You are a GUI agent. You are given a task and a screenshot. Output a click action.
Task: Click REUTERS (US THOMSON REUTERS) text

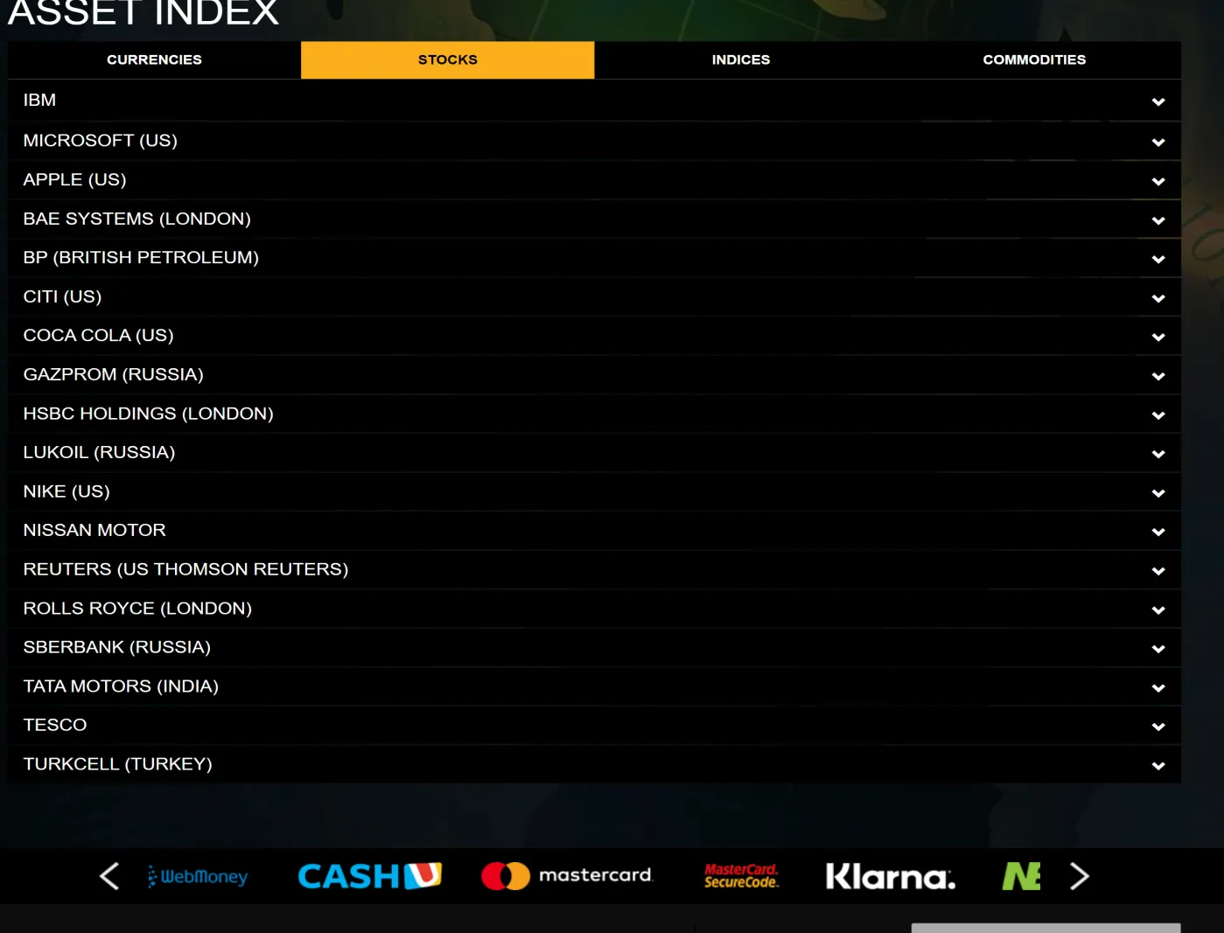click(x=186, y=569)
